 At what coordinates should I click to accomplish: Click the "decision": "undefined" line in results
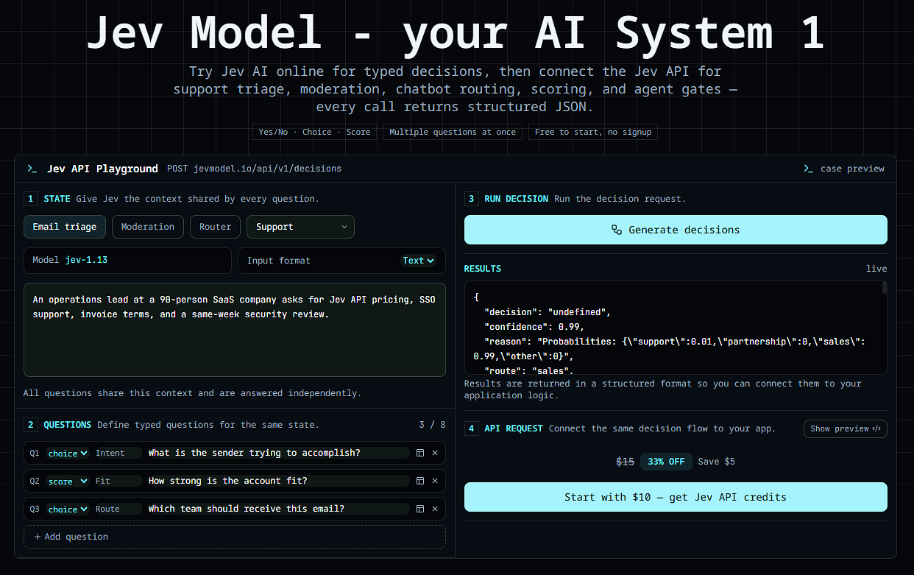coord(548,312)
